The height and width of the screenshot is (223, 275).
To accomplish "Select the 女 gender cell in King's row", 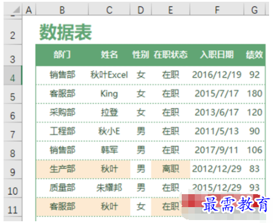I will 140,94.
